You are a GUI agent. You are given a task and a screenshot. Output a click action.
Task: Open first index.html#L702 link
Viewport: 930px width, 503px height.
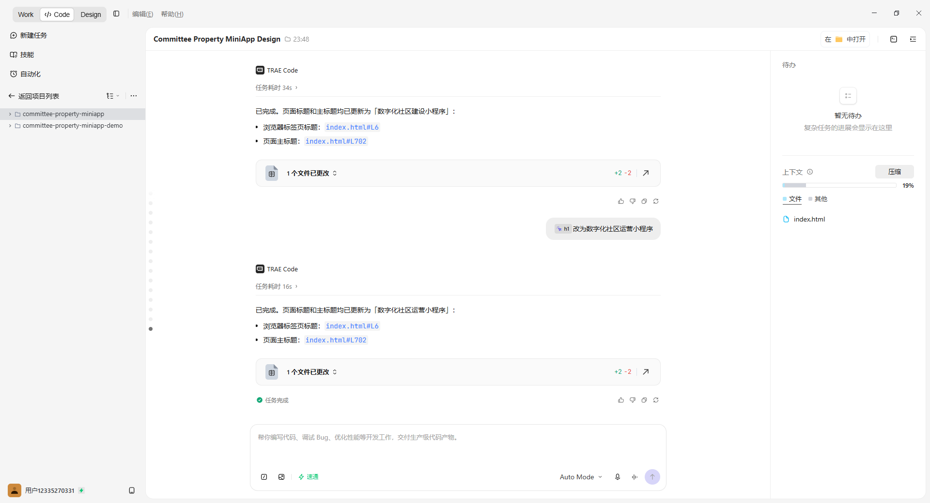click(x=336, y=141)
